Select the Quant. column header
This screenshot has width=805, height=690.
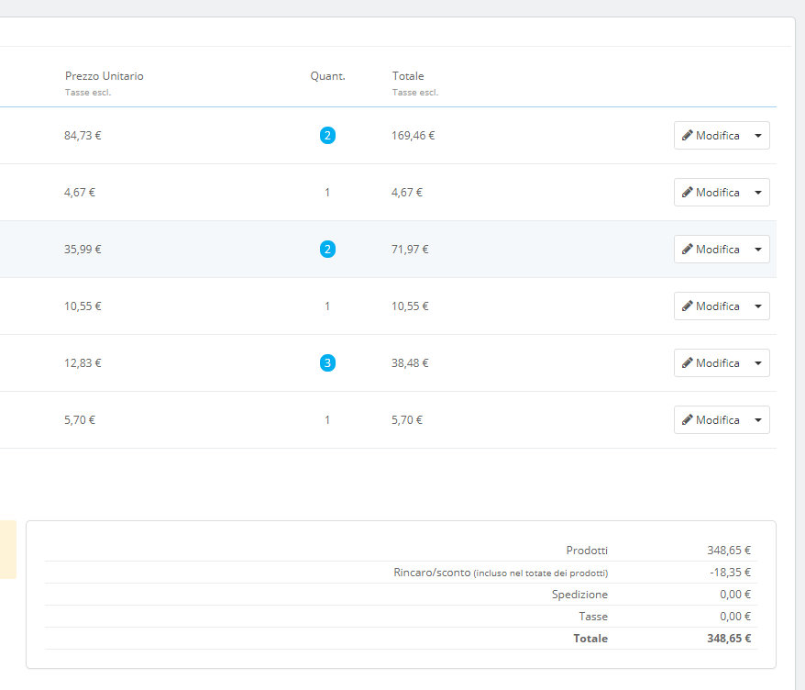pyautogui.click(x=327, y=76)
